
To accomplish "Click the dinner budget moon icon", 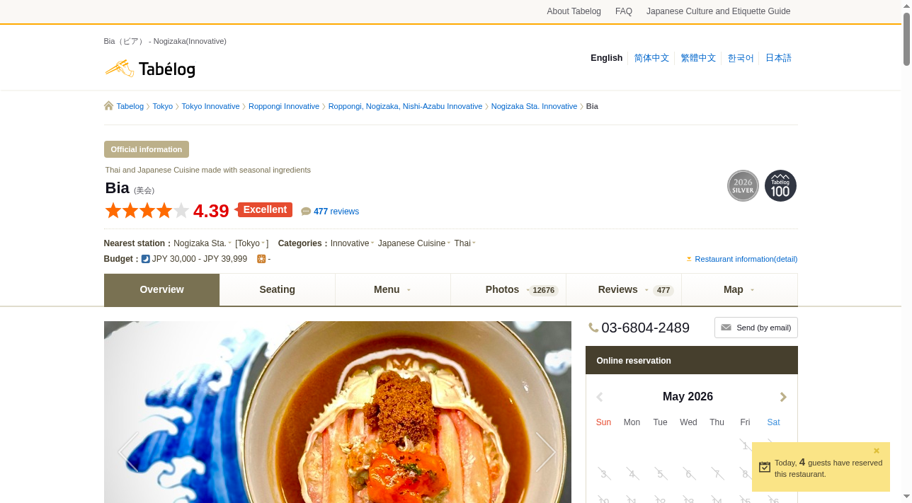I will tap(146, 259).
